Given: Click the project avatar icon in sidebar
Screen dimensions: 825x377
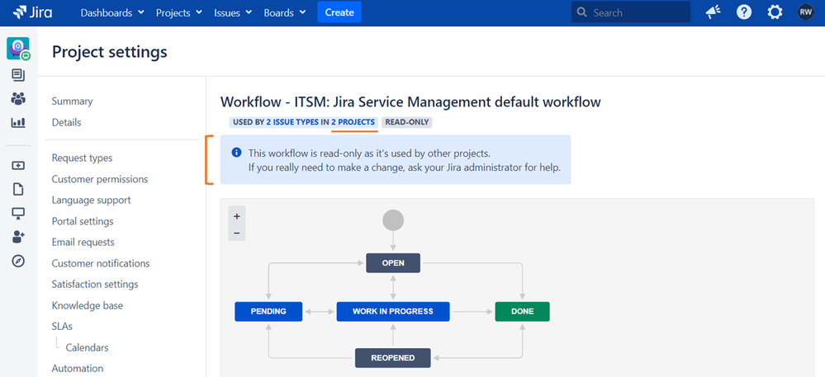Looking at the screenshot, I should pos(18,49).
